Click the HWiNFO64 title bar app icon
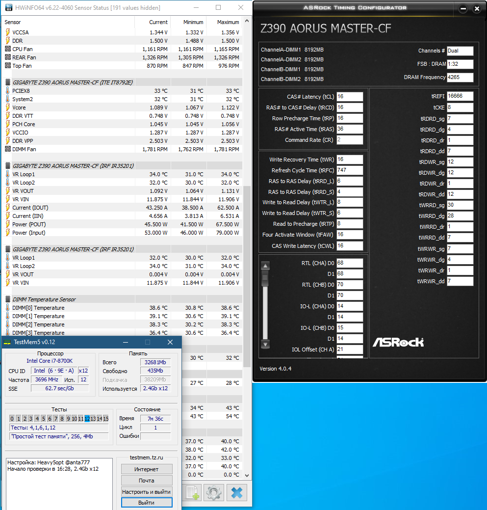Screen dimensions: 487x510 (x=9, y=7)
